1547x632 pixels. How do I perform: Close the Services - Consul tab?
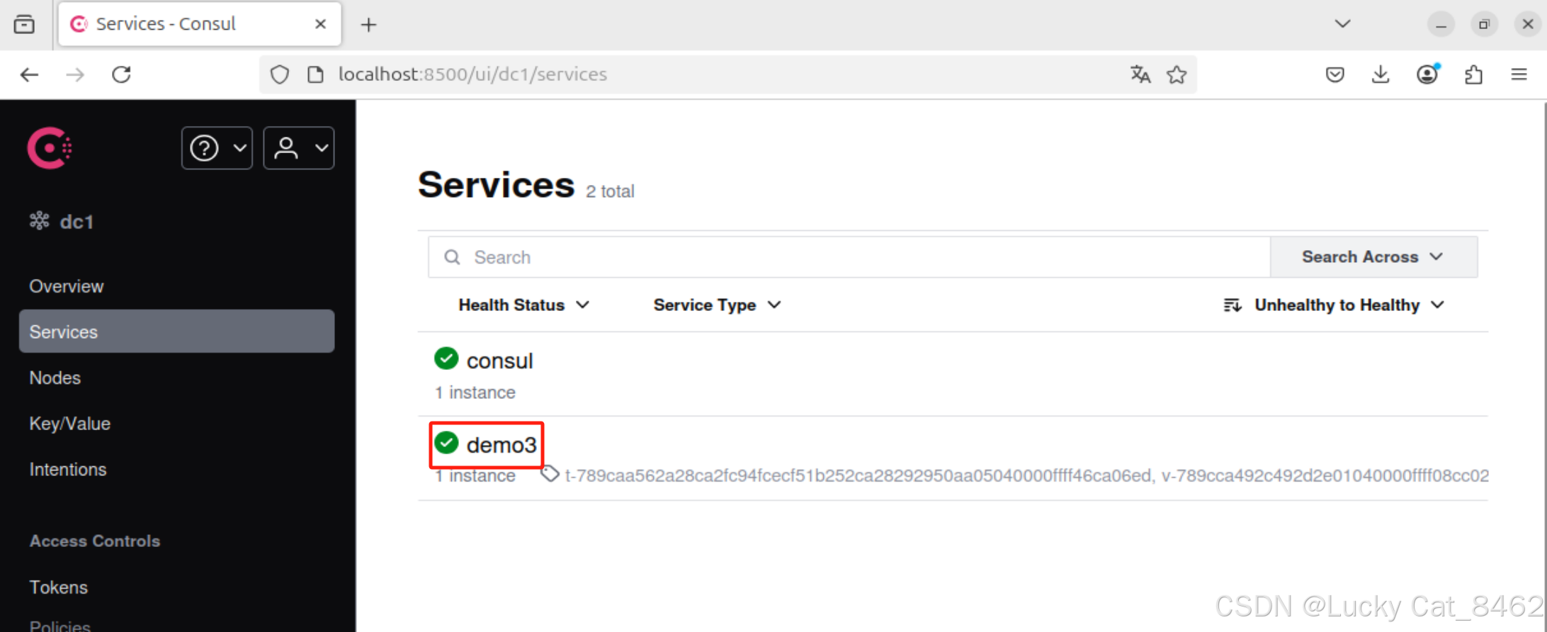[x=320, y=24]
